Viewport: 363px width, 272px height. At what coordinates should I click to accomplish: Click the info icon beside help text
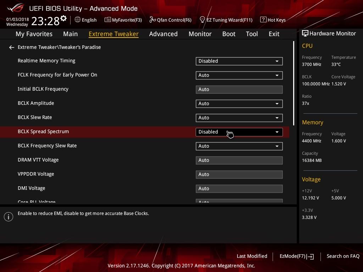coord(9,217)
